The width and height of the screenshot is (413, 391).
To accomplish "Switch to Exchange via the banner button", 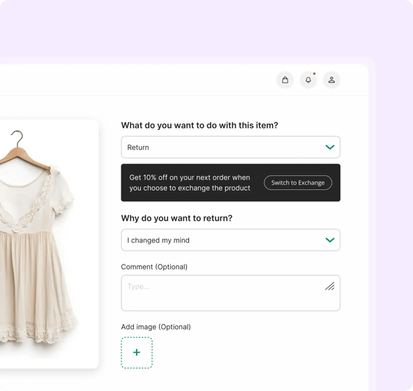I will [x=298, y=183].
